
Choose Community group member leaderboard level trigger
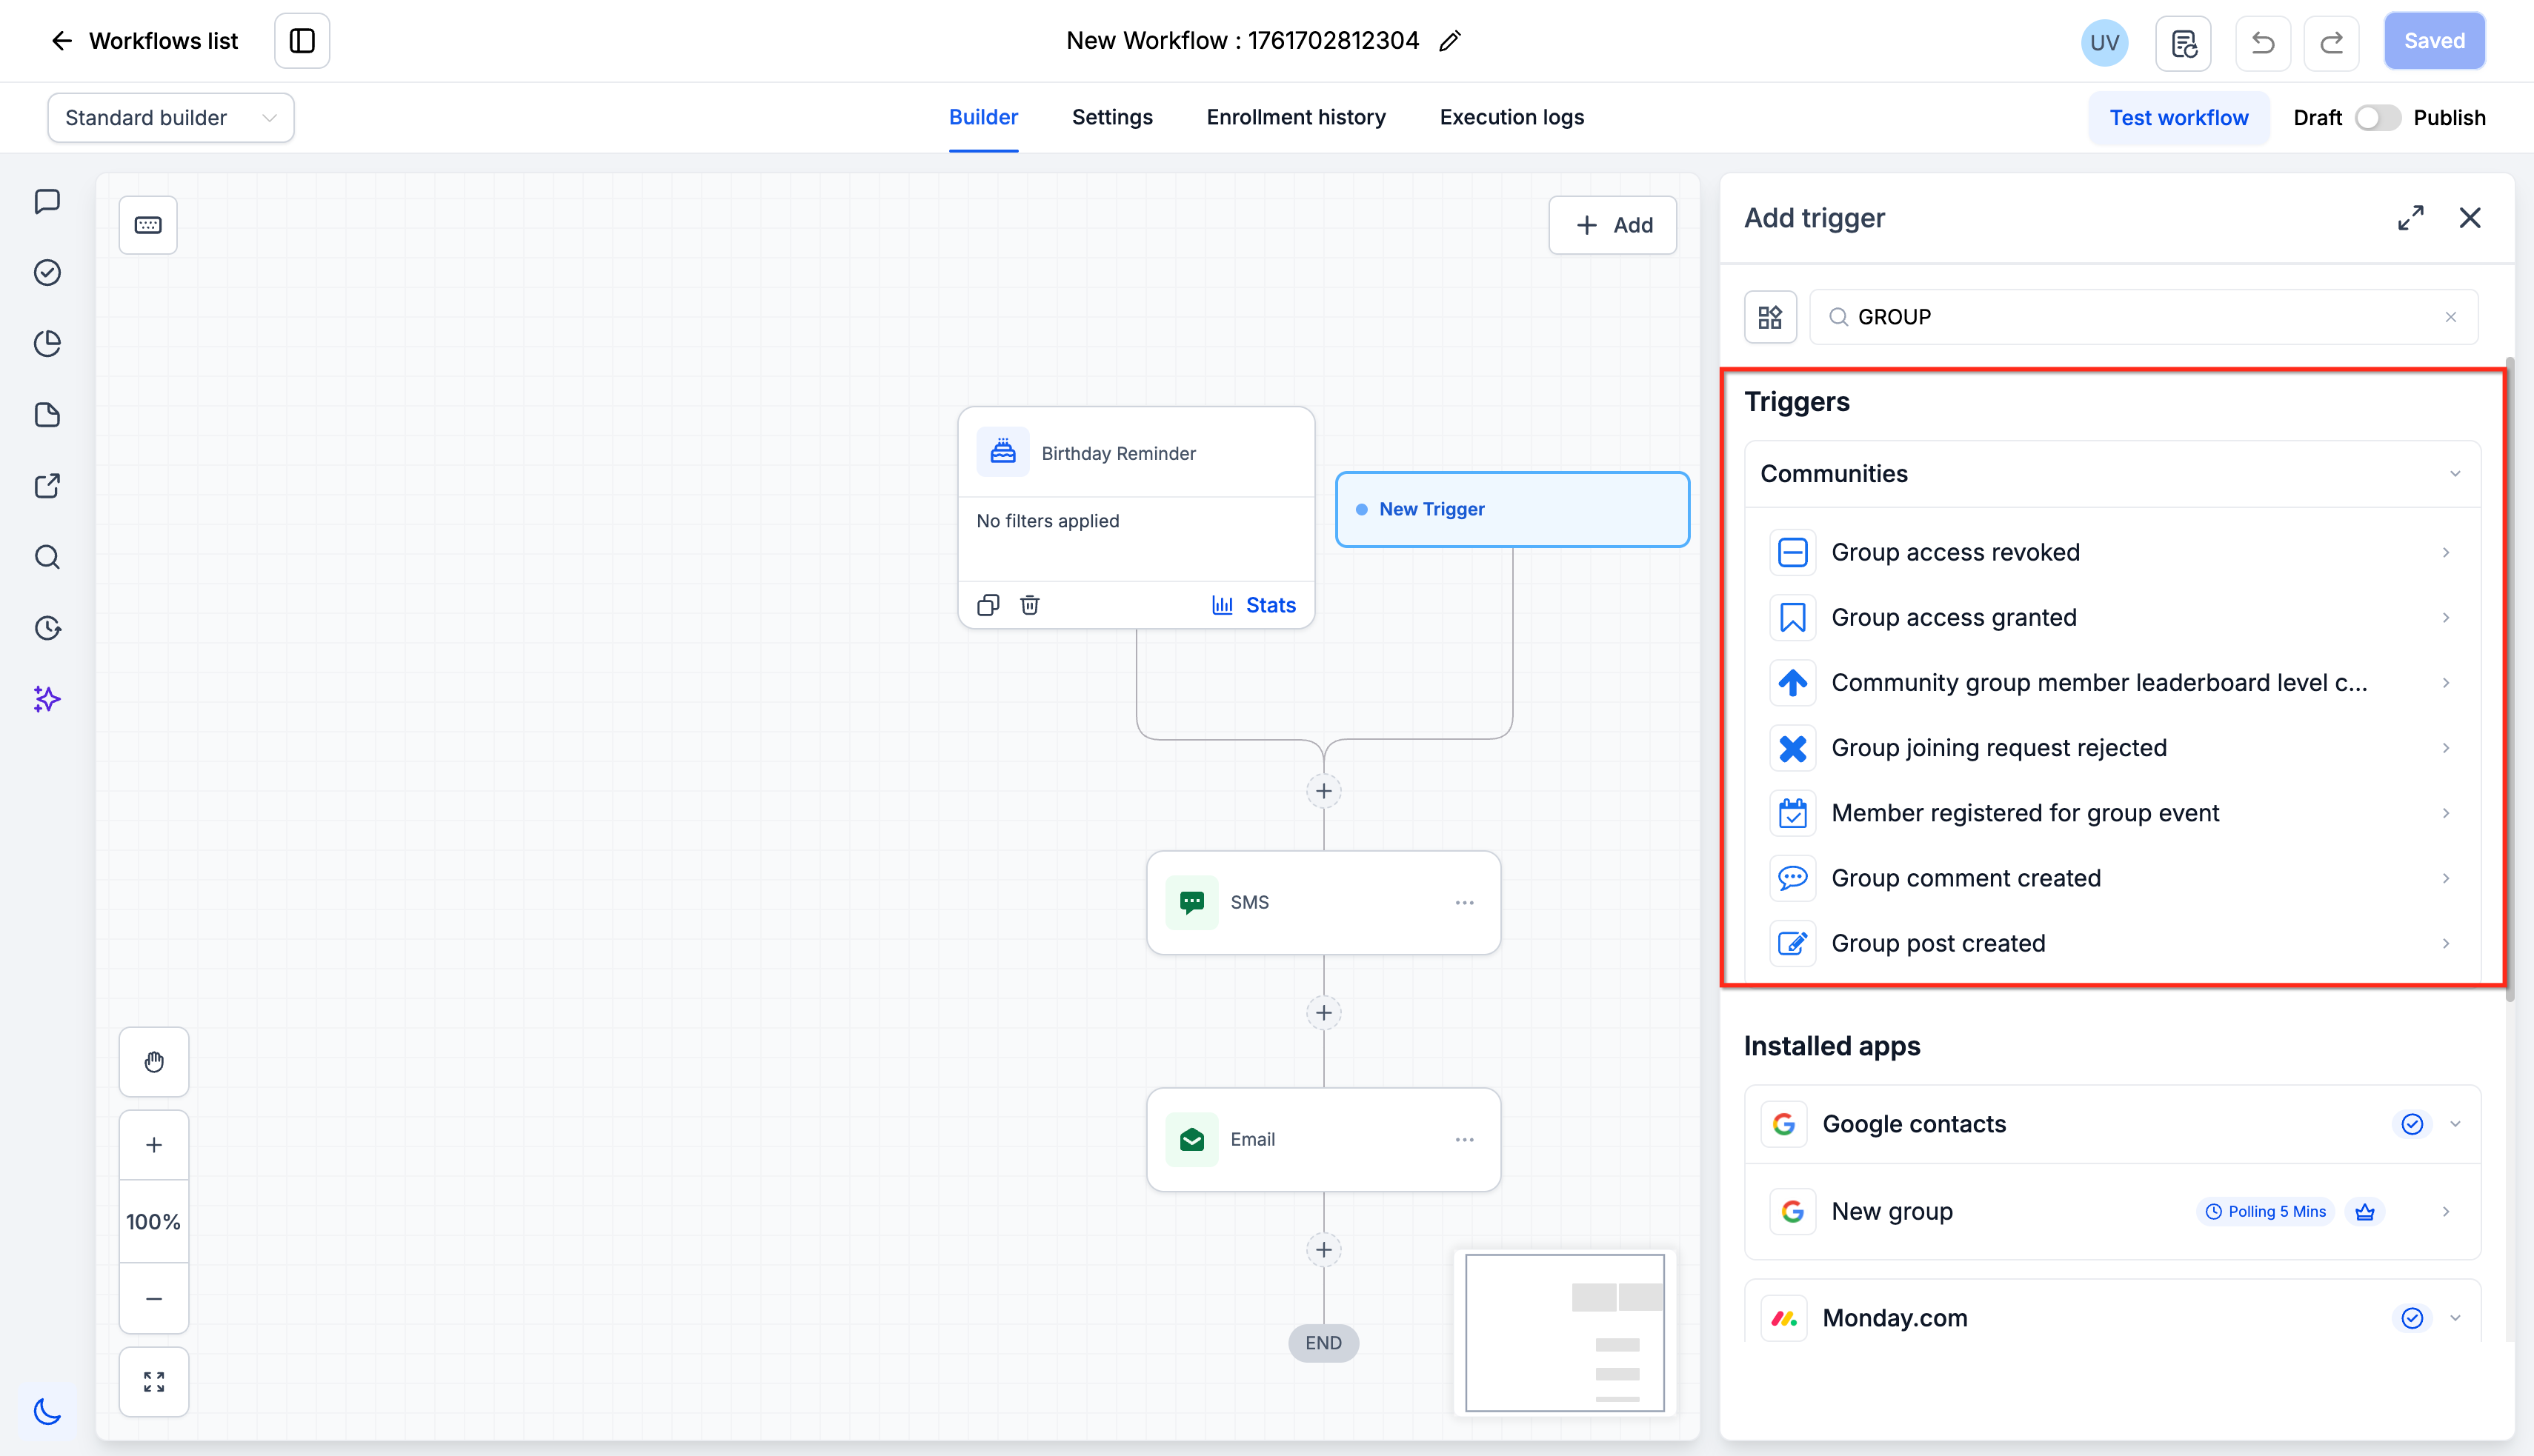2113,682
